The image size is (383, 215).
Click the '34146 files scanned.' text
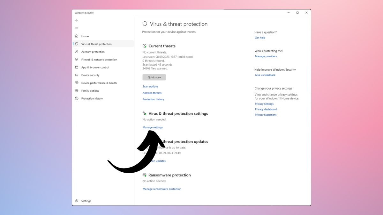click(x=155, y=68)
